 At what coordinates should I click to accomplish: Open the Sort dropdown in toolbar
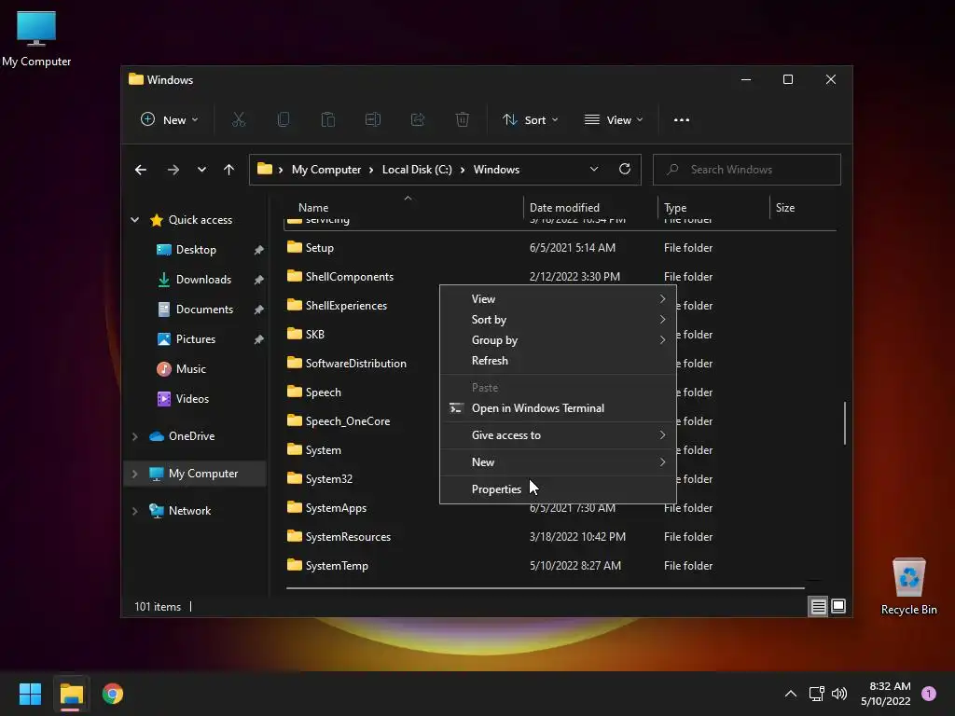[530, 120]
